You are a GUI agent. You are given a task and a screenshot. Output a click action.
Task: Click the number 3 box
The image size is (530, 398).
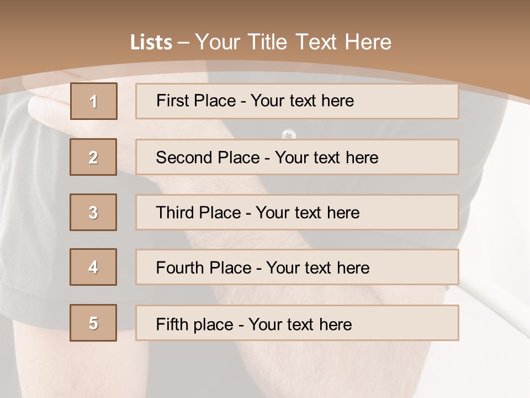point(93,212)
